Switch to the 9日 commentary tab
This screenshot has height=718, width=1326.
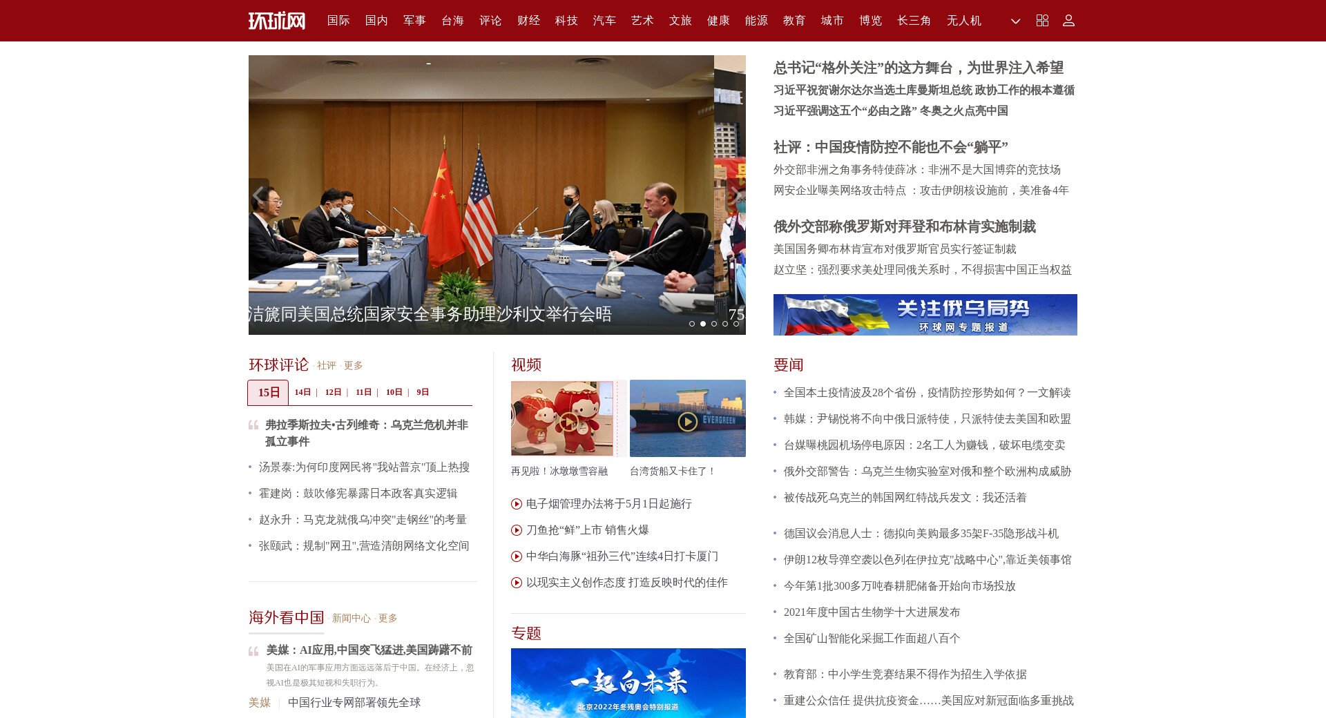pyautogui.click(x=423, y=392)
